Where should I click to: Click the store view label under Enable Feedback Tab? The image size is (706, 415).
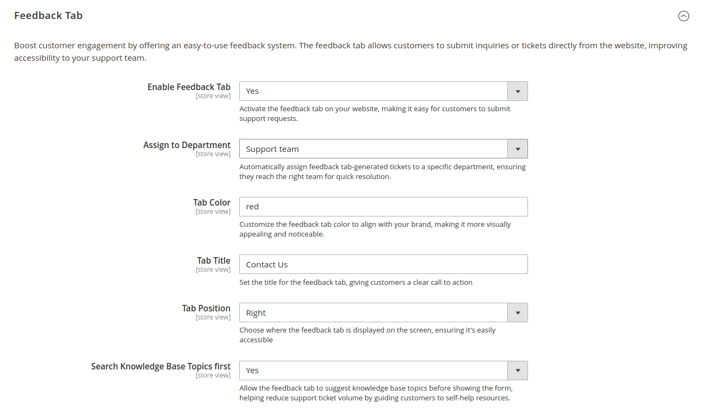point(213,95)
